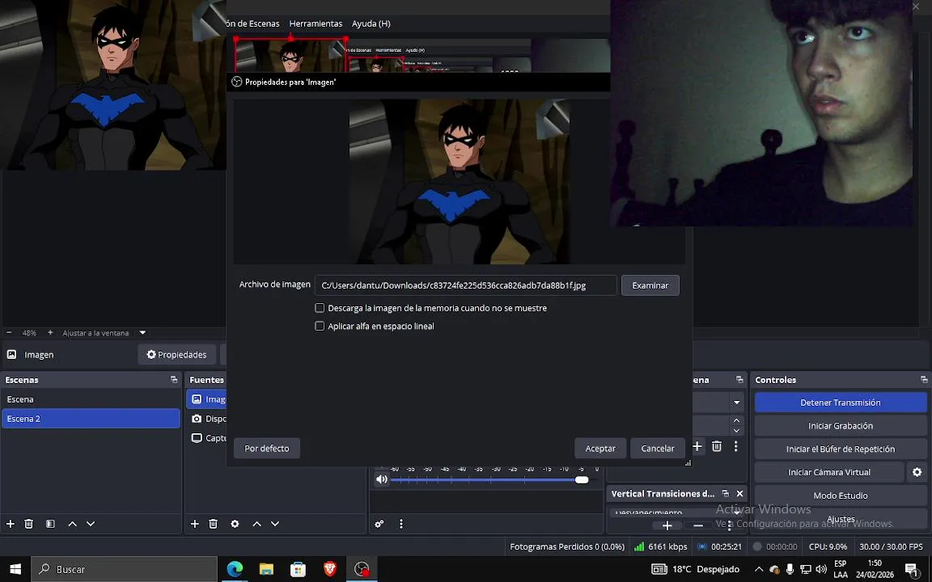Open Propiedades for the Imagen source
Image resolution: width=932 pixels, height=582 pixels.
[x=176, y=355]
